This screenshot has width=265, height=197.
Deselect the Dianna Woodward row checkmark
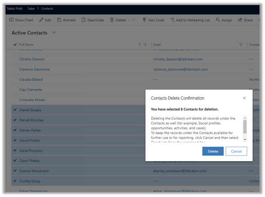(15, 171)
